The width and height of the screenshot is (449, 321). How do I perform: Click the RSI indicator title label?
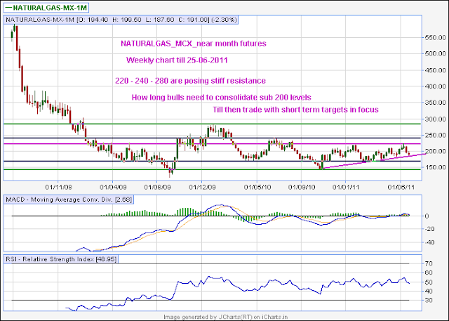click(61, 259)
